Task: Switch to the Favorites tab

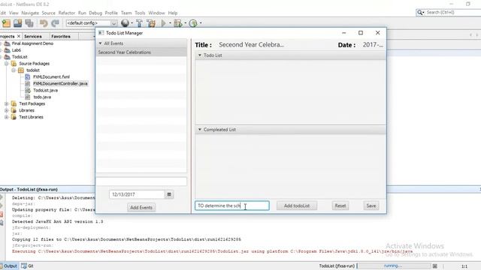Action: click(61, 36)
